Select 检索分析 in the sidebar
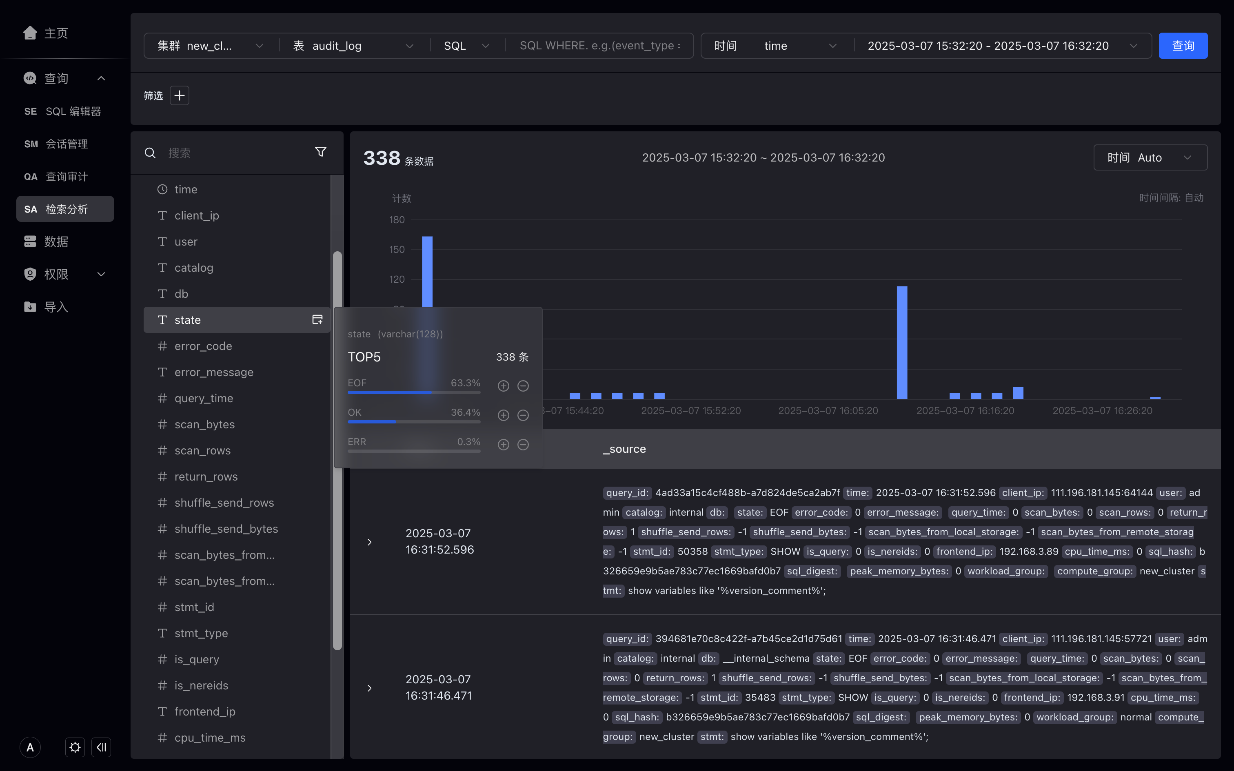Viewport: 1234px width, 771px height. (65, 209)
